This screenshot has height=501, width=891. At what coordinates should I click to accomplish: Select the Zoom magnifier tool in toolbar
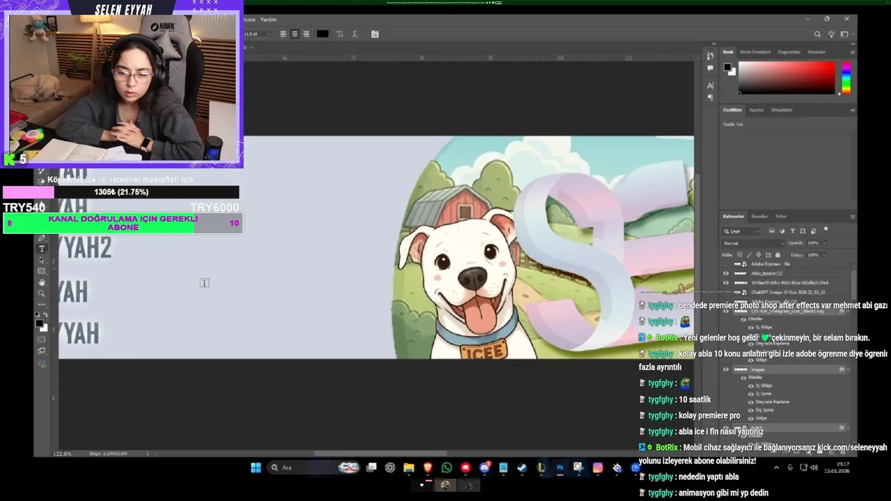coord(42,293)
